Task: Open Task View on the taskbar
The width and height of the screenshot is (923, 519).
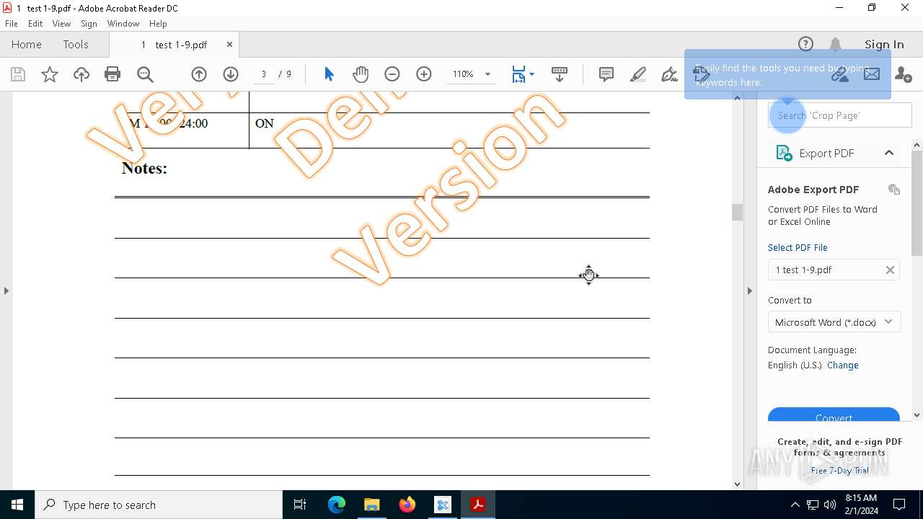Action: point(300,505)
